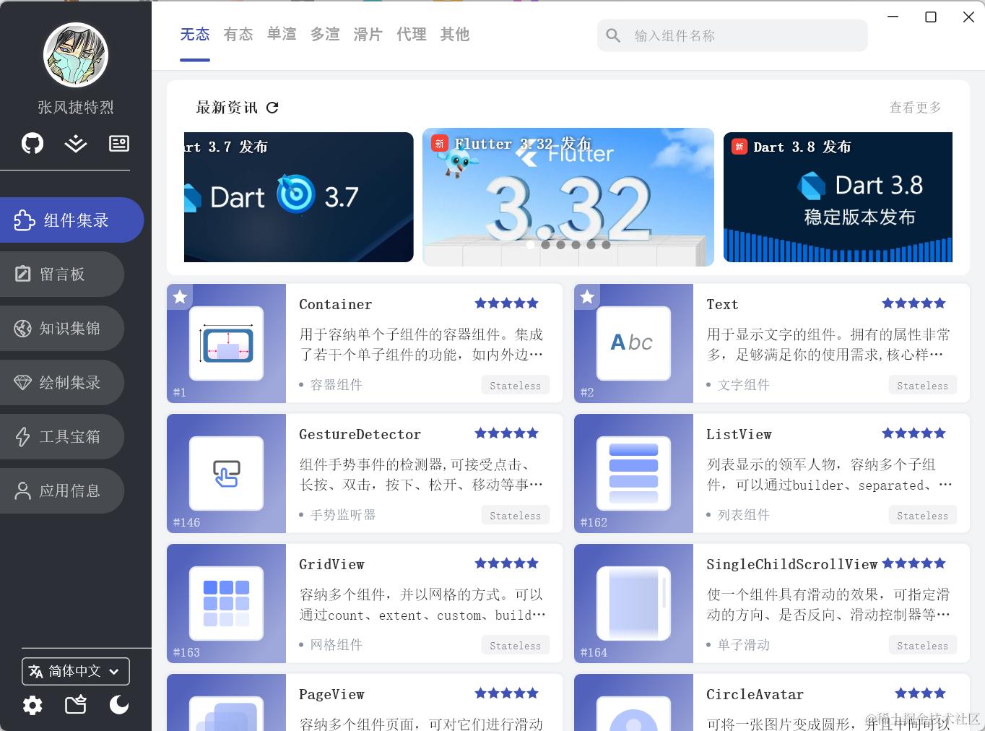The width and height of the screenshot is (985, 731).
Task: Click 查看更多 to view more news
Action: [x=915, y=108]
